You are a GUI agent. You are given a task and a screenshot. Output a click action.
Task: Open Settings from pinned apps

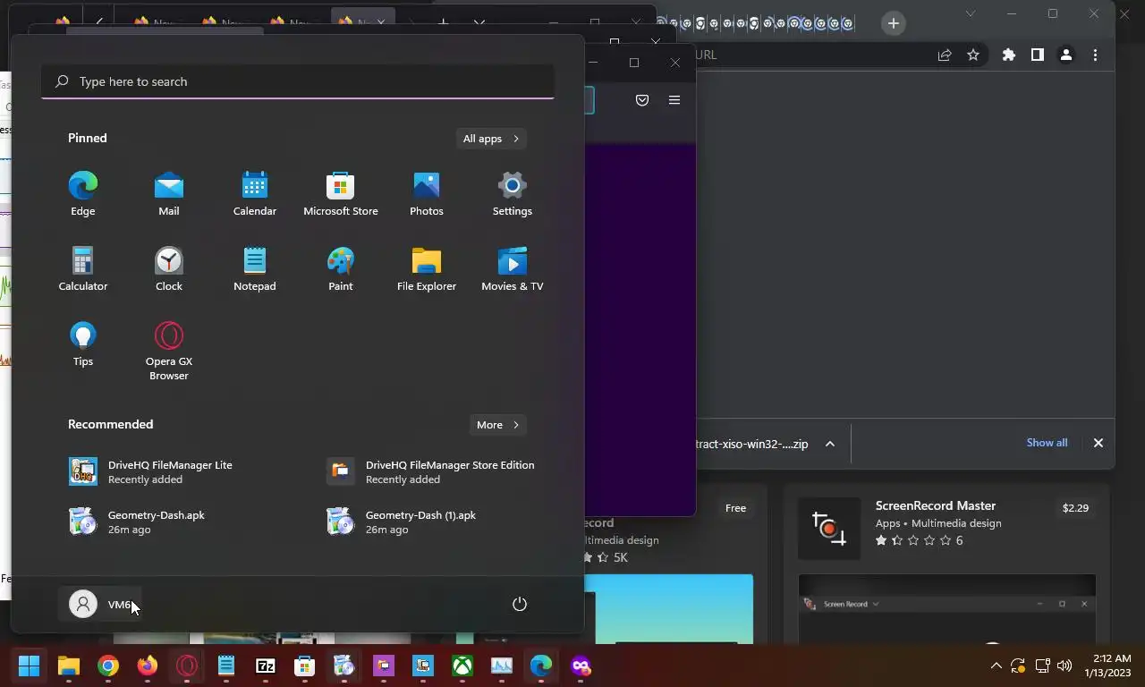513,194
